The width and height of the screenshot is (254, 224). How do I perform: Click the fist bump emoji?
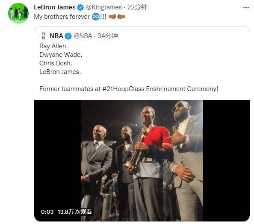117,17
